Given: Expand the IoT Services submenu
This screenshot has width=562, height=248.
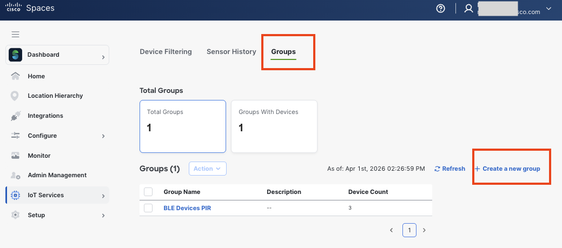Looking at the screenshot, I should pos(103,196).
